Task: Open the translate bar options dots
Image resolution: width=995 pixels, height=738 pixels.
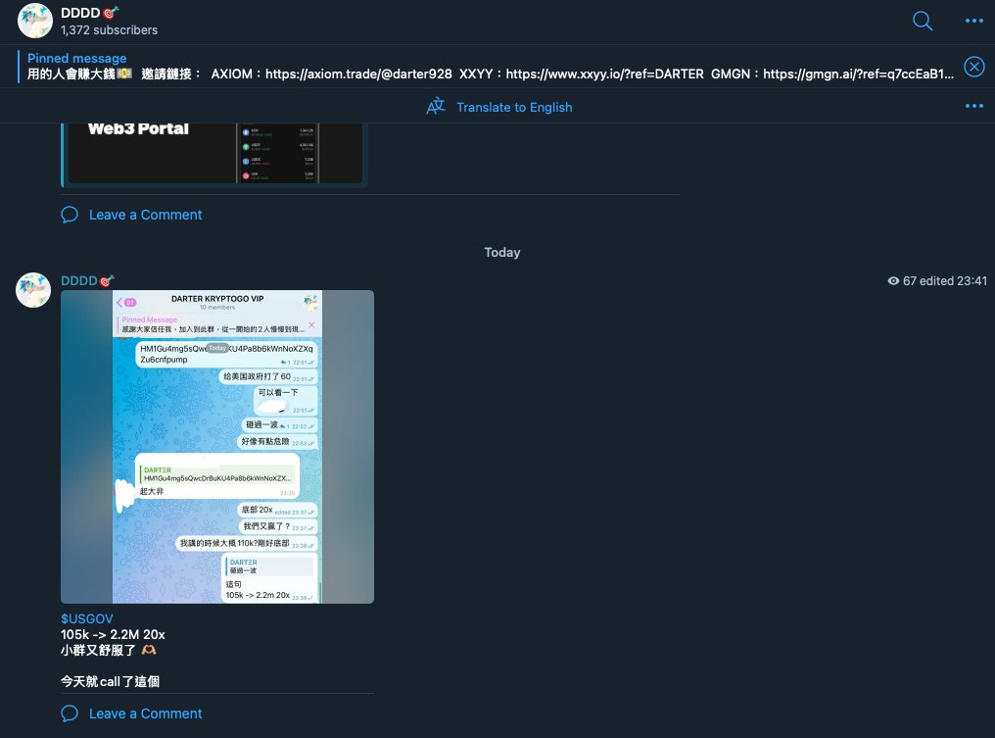Action: pyautogui.click(x=974, y=106)
